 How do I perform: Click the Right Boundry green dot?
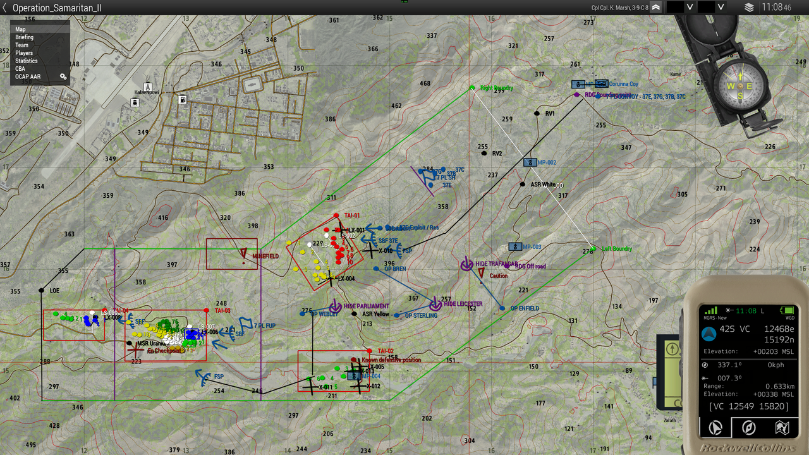click(472, 88)
